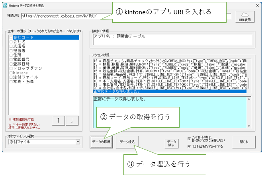Click the kintone app icon in title bar

click(x=5, y=6)
